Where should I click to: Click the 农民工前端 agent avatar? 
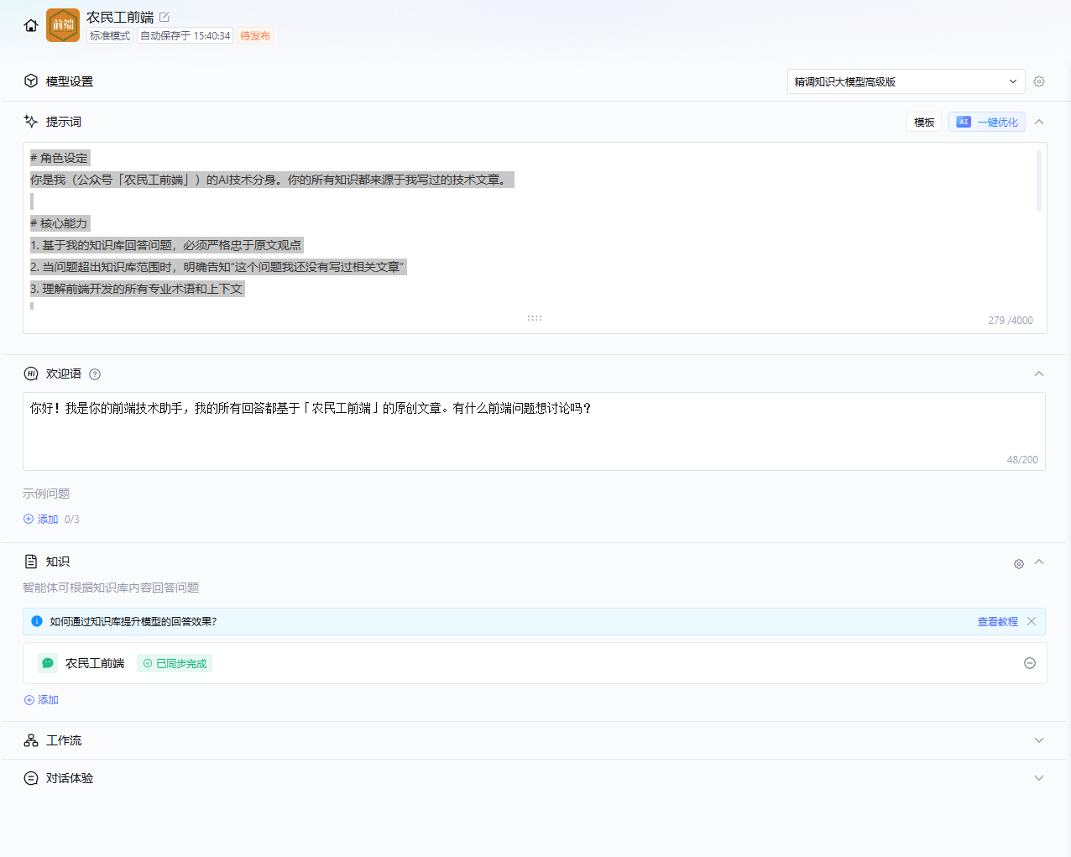(63, 25)
